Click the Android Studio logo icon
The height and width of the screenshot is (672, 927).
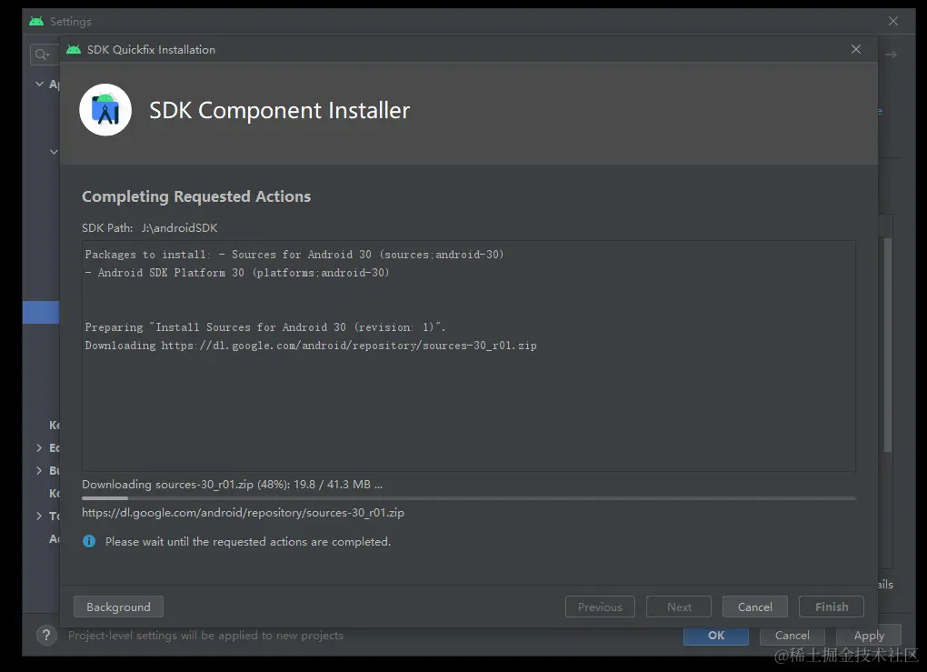(x=105, y=109)
